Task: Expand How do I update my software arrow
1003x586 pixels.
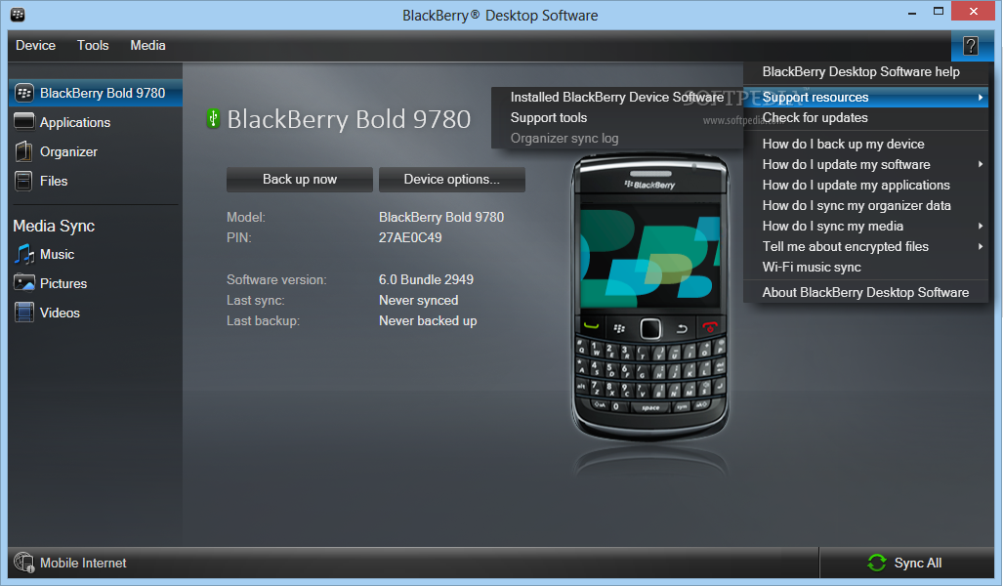Action: [980, 164]
